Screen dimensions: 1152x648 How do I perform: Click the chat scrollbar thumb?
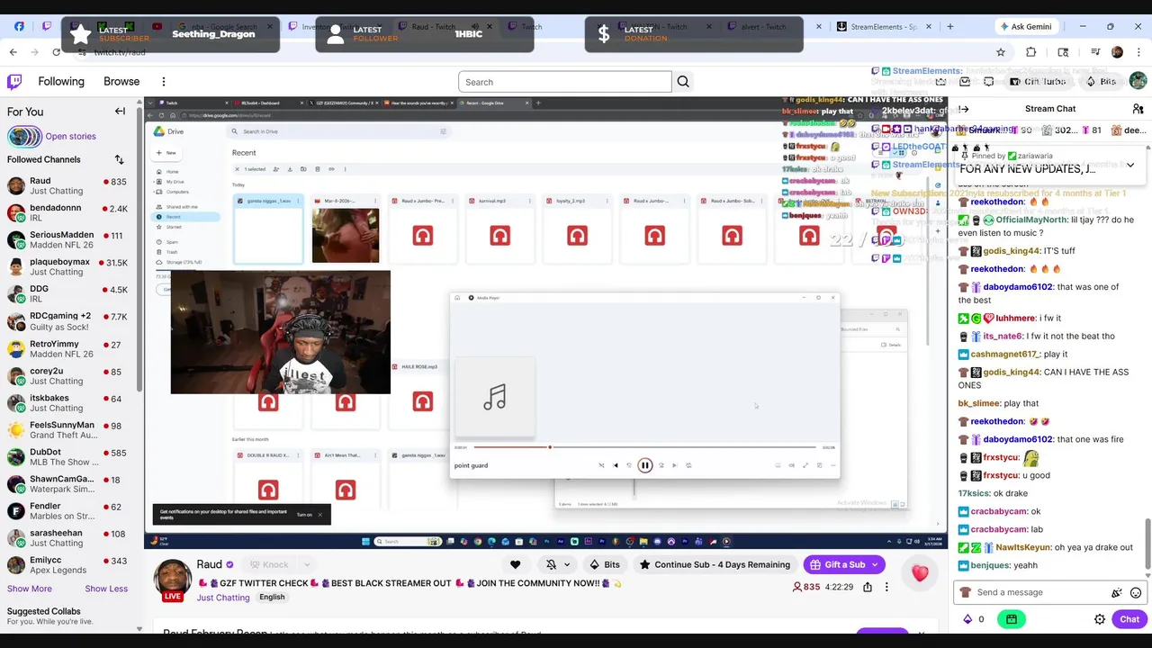[x=1147, y=544]
